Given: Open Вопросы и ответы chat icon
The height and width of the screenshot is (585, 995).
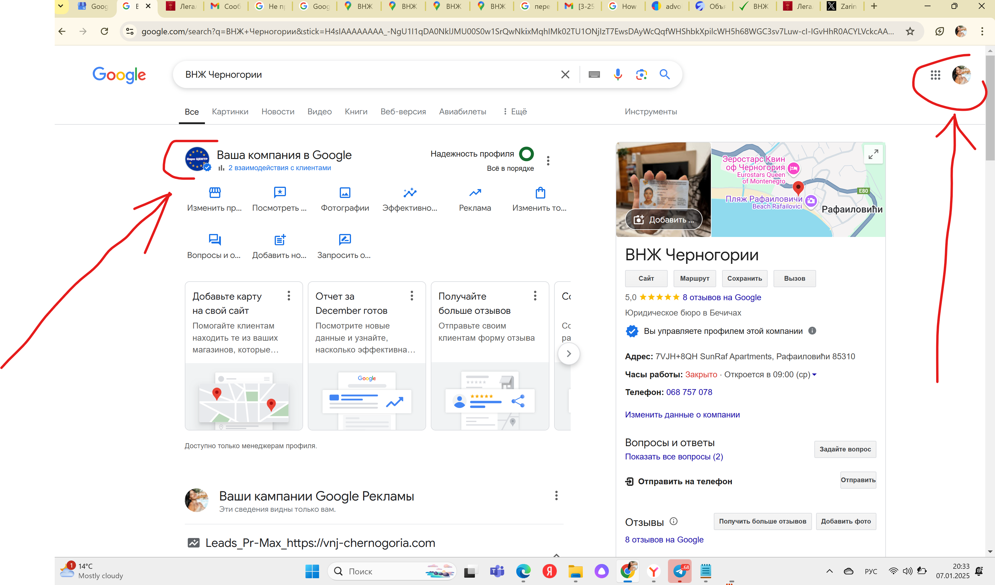Looking at the screenshot, I should tap(214, 240).
